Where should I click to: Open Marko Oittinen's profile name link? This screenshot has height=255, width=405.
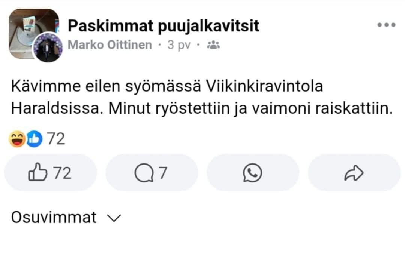point(110,45)
